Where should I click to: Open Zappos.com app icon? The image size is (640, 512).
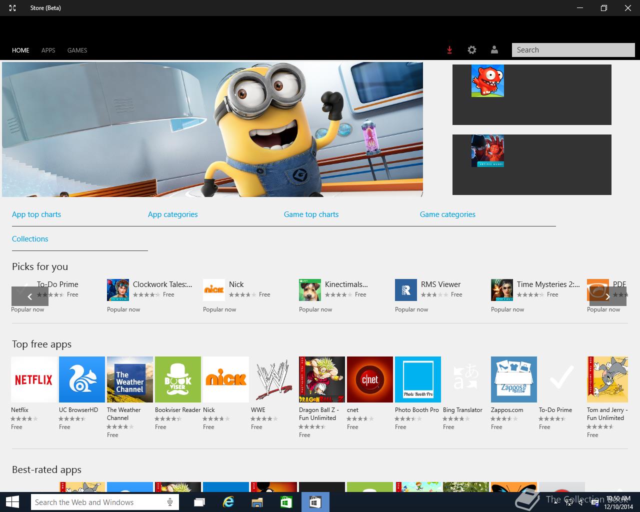click(x=514, y=379)
